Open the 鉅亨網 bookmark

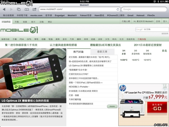pyautogui.click(x=49, y=15)
